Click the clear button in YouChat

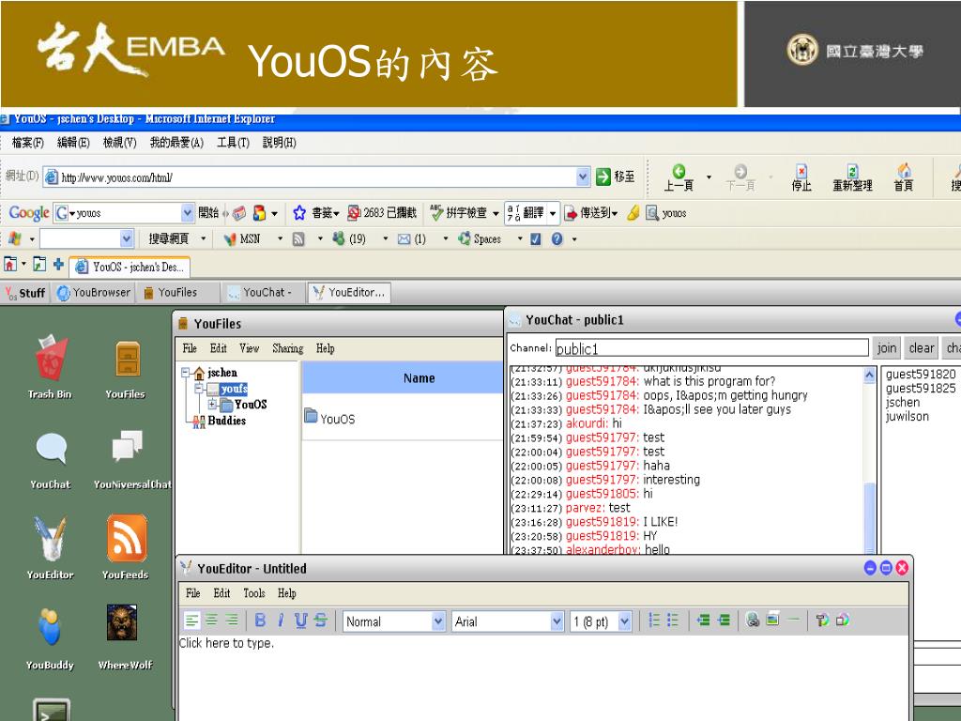click(922, 348)
